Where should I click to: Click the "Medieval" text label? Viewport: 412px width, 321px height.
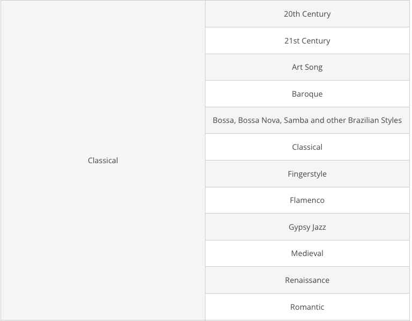tap(307, 253)
